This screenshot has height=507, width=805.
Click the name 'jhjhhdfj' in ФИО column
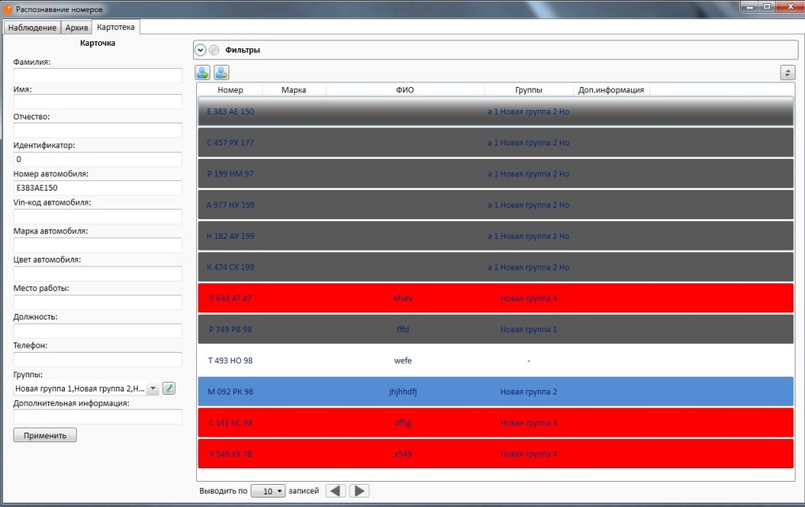point(403,392)
